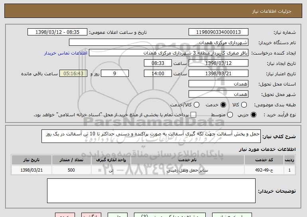Viewport: 307px width, 217px height.
Task: Click the remaining days field showing 9
Action: (x=115, y=74)
